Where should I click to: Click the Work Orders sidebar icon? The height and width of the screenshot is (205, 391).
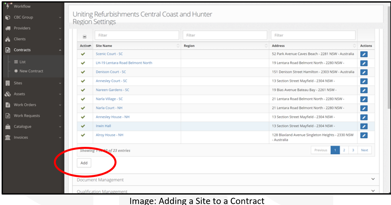(x=8, y=105)
